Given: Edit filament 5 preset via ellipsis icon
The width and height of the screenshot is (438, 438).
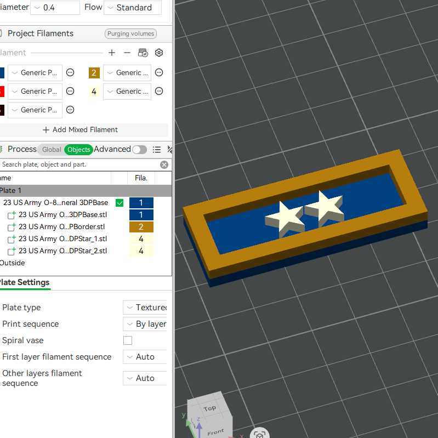Looking at the screenshot, I should click(x=70, y=110).
